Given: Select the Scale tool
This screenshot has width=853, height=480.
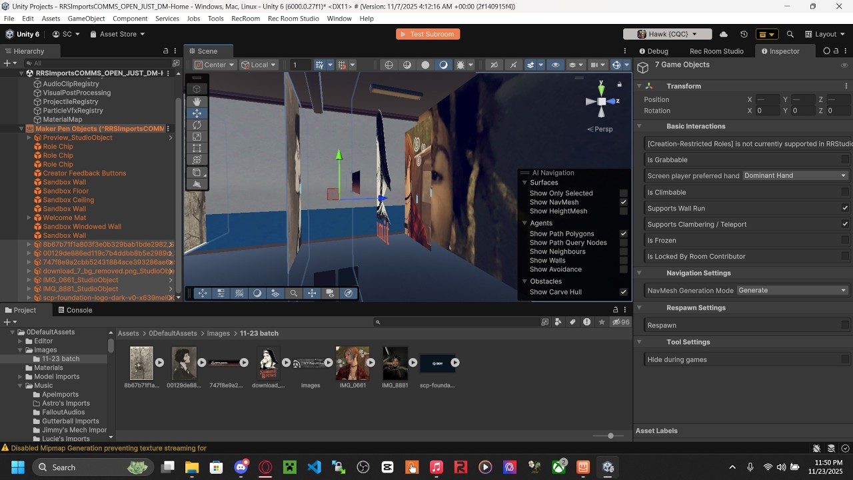Looking at the screenshot, I should pyautogui.click(x=197, y=137).
